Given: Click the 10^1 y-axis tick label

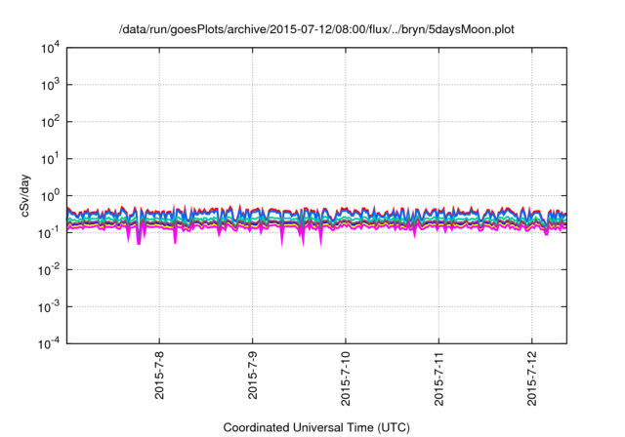Looking at the screenshot, I should (x=50, y=159).
